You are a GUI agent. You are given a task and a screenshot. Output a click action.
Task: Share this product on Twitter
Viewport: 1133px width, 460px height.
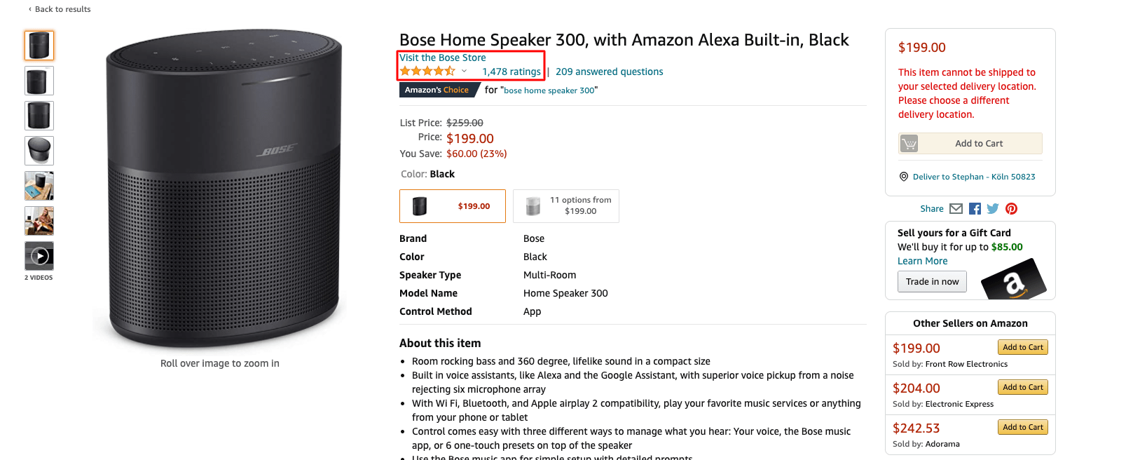pos(993,209)
